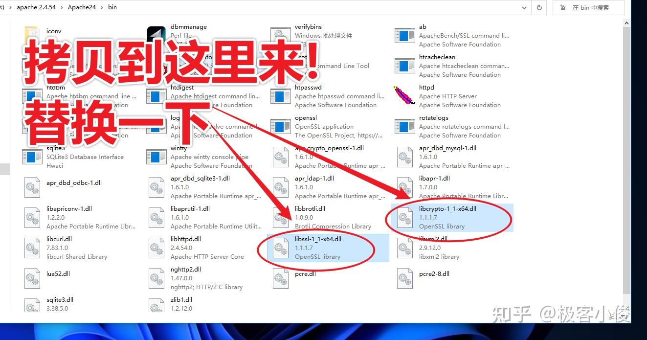Expand the breadcrumb chevron after Apache24
This screenshot has width=647, height=340.
pos(101,7)
